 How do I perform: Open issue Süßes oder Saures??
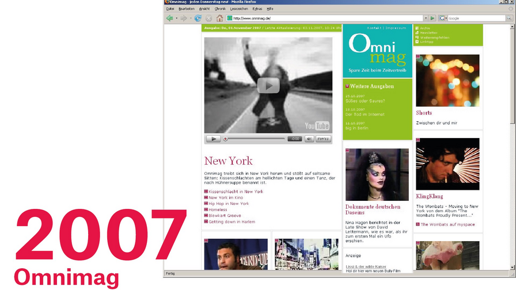[x=365, y=101]
